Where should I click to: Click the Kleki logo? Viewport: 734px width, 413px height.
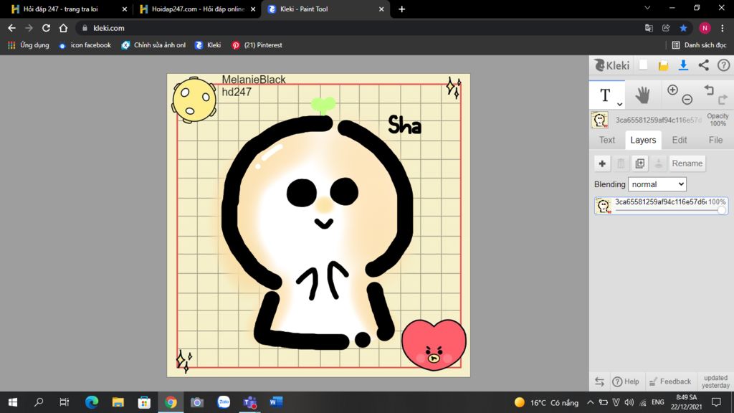pos(612,65)
